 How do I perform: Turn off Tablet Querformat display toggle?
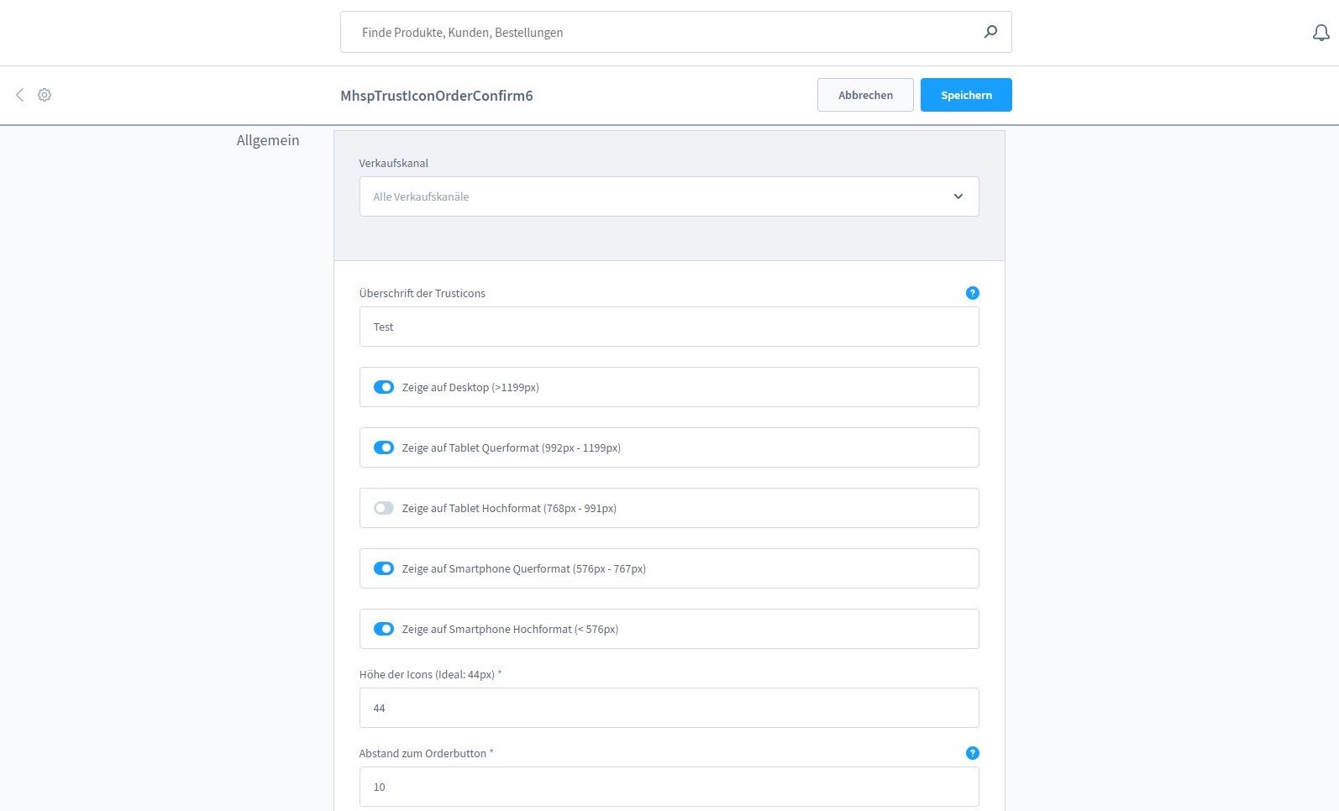(x=383, y=447)
